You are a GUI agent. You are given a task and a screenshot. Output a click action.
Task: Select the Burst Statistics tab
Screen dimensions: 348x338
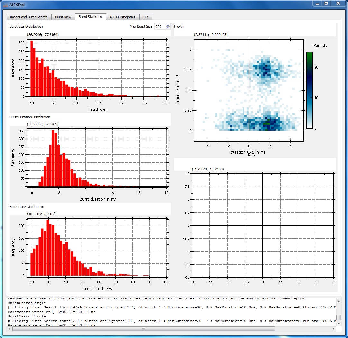[90, 17]
